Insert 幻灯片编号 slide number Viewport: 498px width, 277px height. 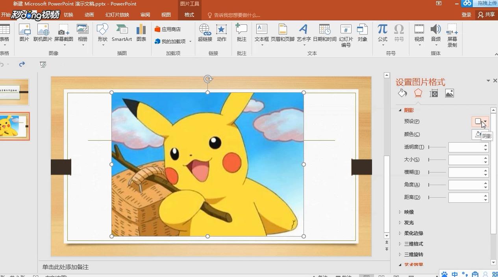click(x=346, y=35)
